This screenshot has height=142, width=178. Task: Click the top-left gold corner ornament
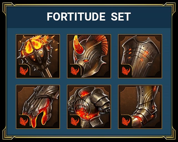9,9
